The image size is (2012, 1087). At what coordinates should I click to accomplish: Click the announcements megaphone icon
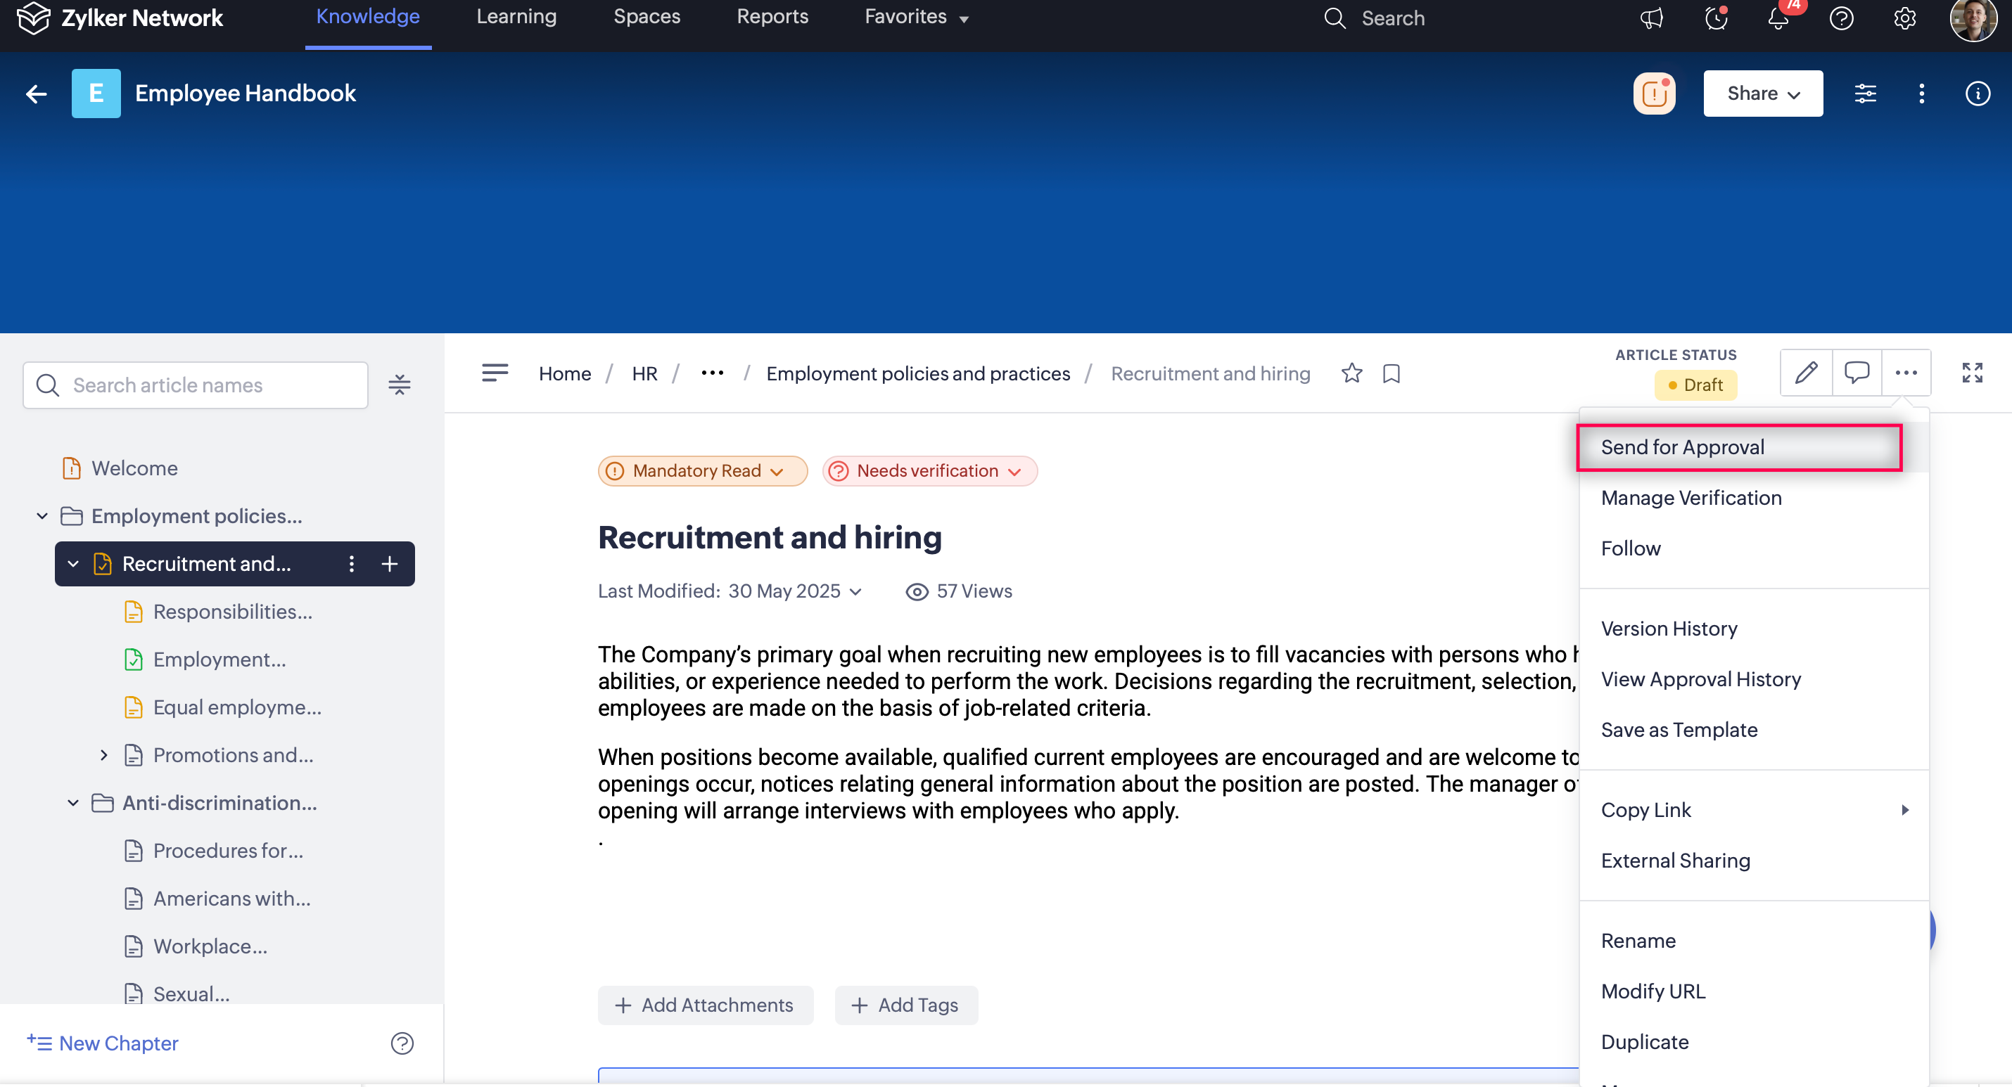click(x=1651, y=18)
